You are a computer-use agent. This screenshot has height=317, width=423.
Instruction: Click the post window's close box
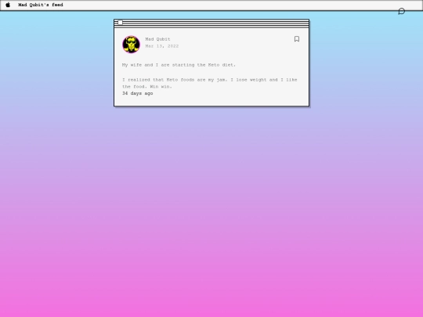tap(121, 23)
